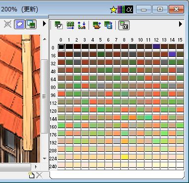Toggle the palette window overlay button
Viewport: 189px width, 183px height.
[x=31, y=24]
